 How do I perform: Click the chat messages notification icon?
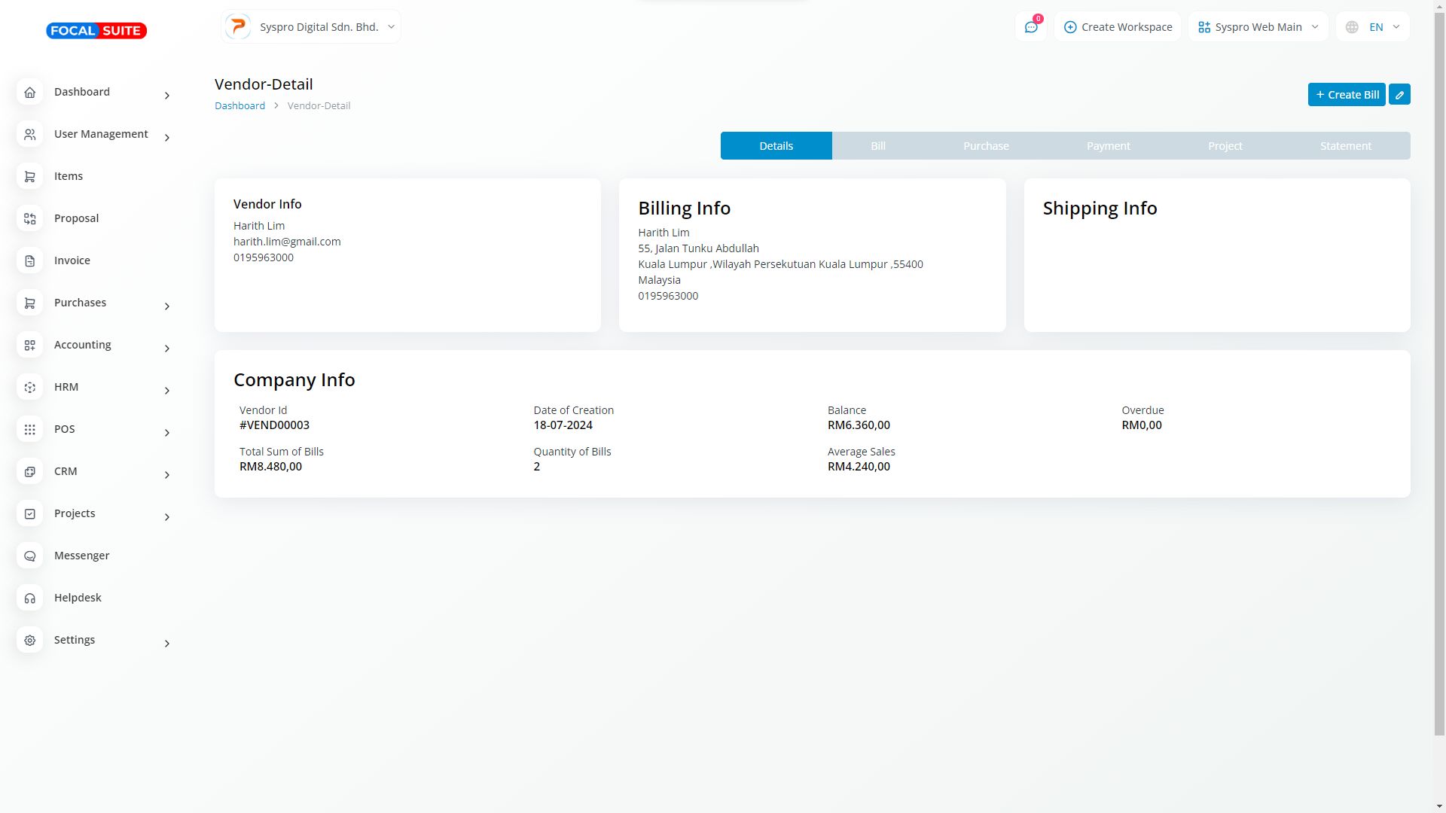1030,27
